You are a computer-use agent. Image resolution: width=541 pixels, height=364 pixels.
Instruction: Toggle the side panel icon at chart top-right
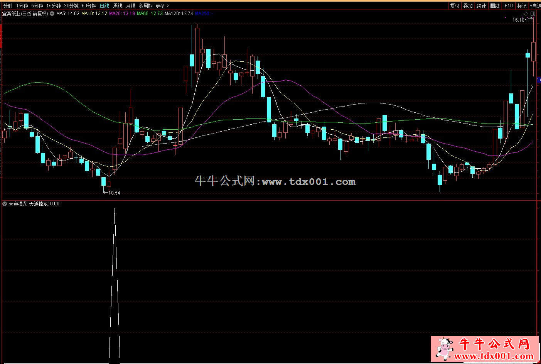[533, 14]
